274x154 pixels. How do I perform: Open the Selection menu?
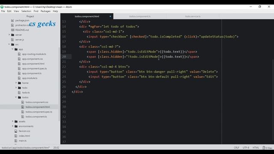26,11
